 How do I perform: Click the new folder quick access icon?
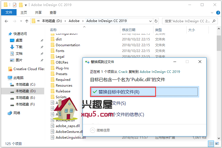click(x=21, y=5)
